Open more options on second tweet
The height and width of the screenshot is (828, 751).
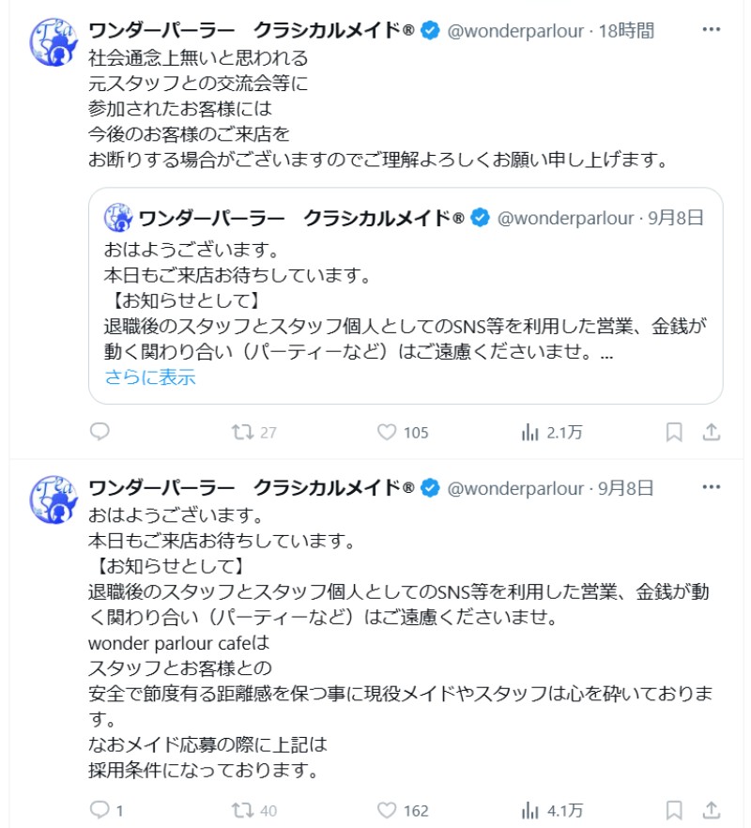712,488
